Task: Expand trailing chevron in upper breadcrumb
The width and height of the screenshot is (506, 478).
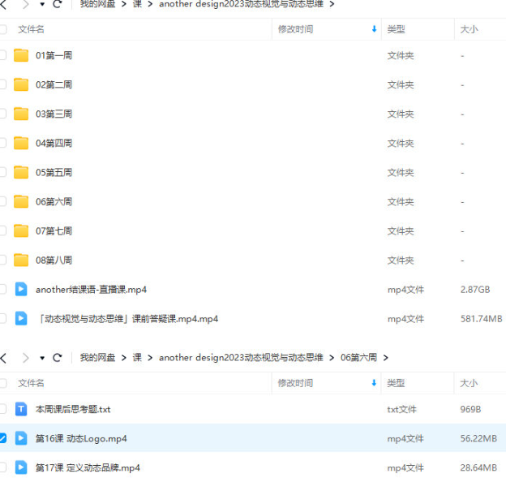Action: tap(332, 4)
